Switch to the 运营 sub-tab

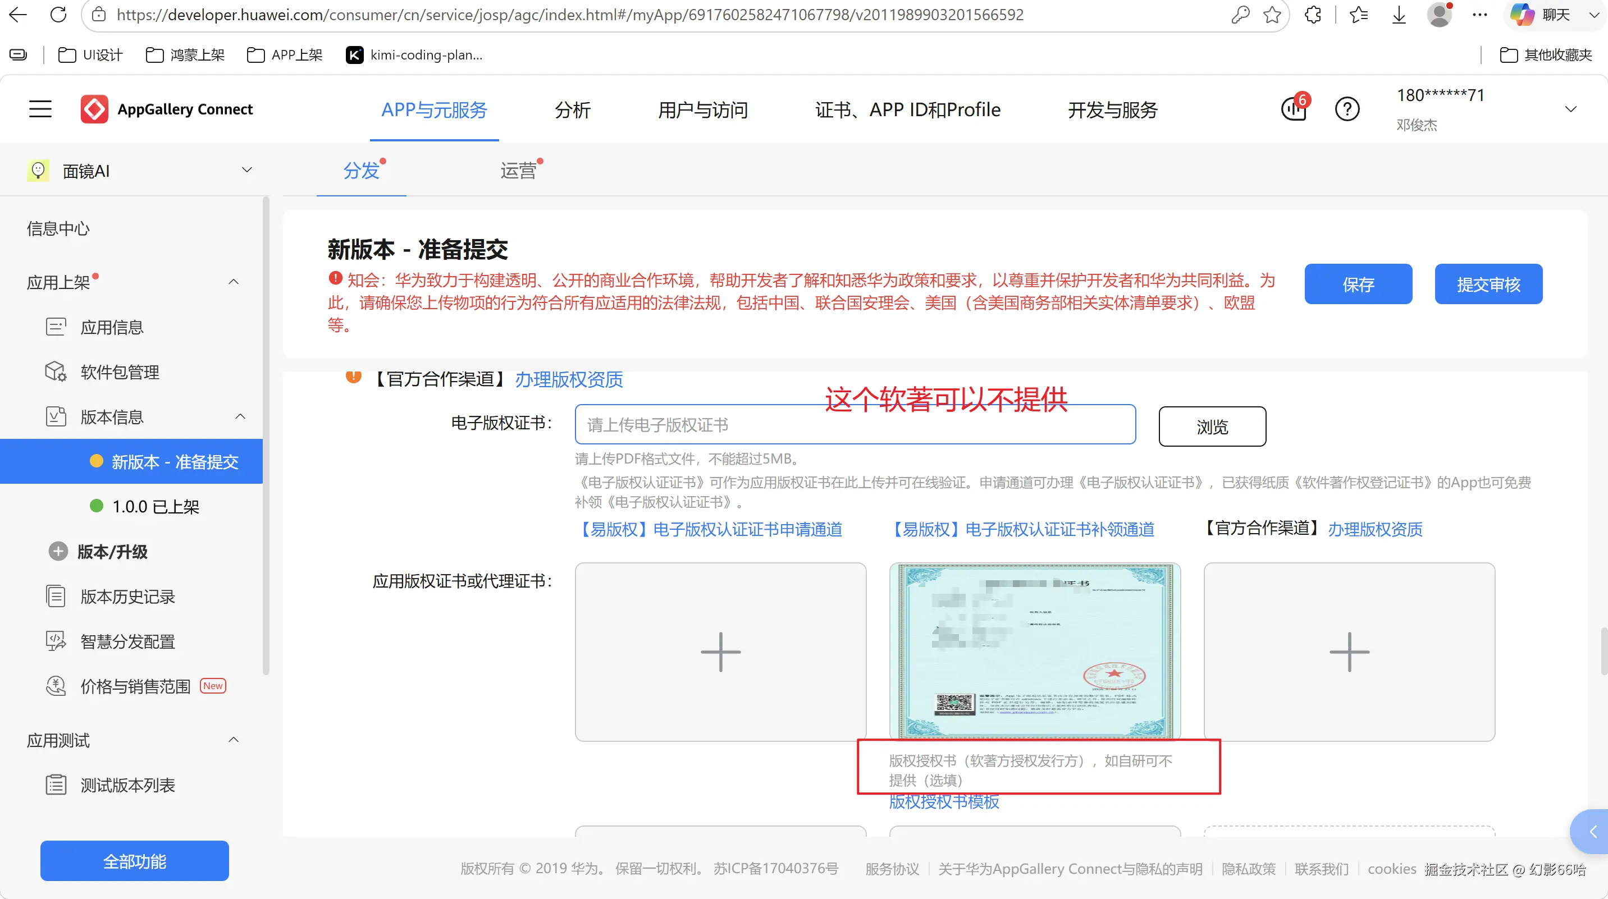pyautogui.click(x=519, y=171)
